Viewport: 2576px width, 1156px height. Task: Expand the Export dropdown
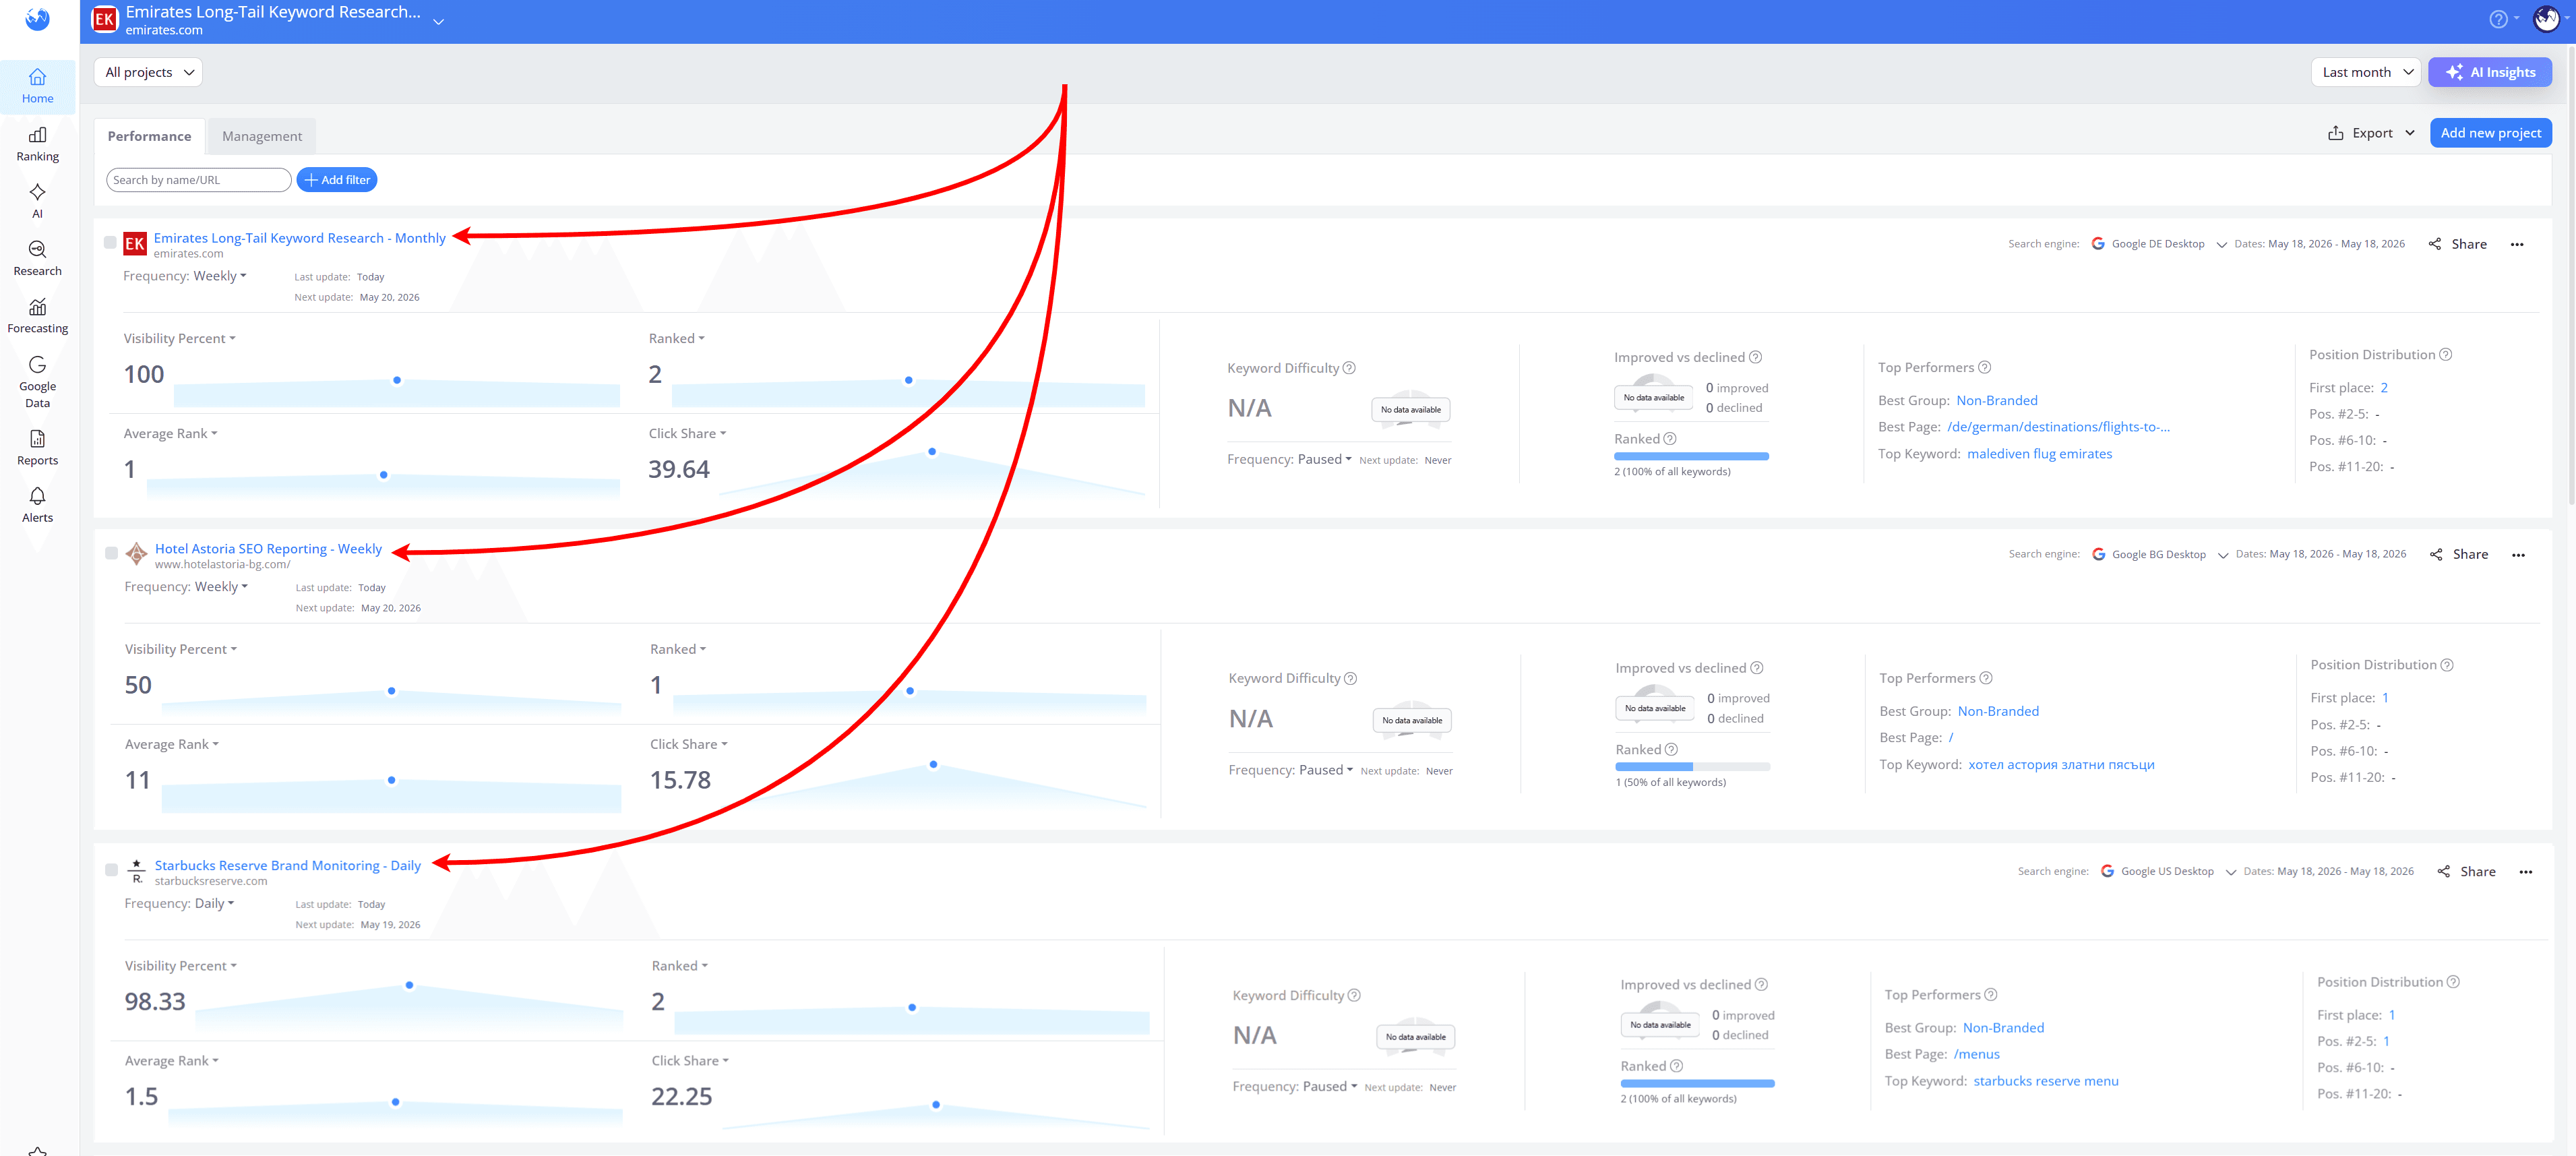2372,133
